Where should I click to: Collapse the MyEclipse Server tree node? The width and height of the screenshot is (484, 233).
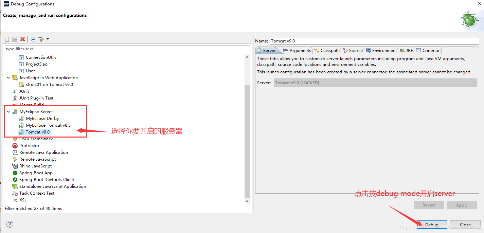click(x=8, y=111)
